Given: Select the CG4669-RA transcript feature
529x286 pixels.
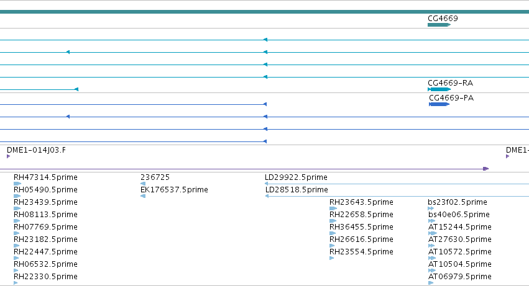Looking at the screenshot, I should click(x=439, y=89).
